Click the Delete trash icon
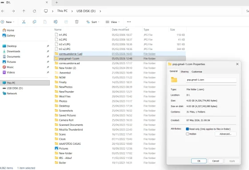 pos(76,22)
